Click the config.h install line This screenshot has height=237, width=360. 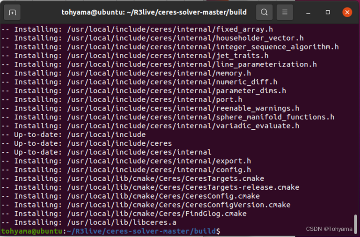(x=126, y=170)
